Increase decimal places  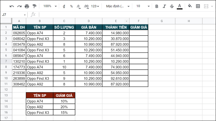(x=86, y=6)
